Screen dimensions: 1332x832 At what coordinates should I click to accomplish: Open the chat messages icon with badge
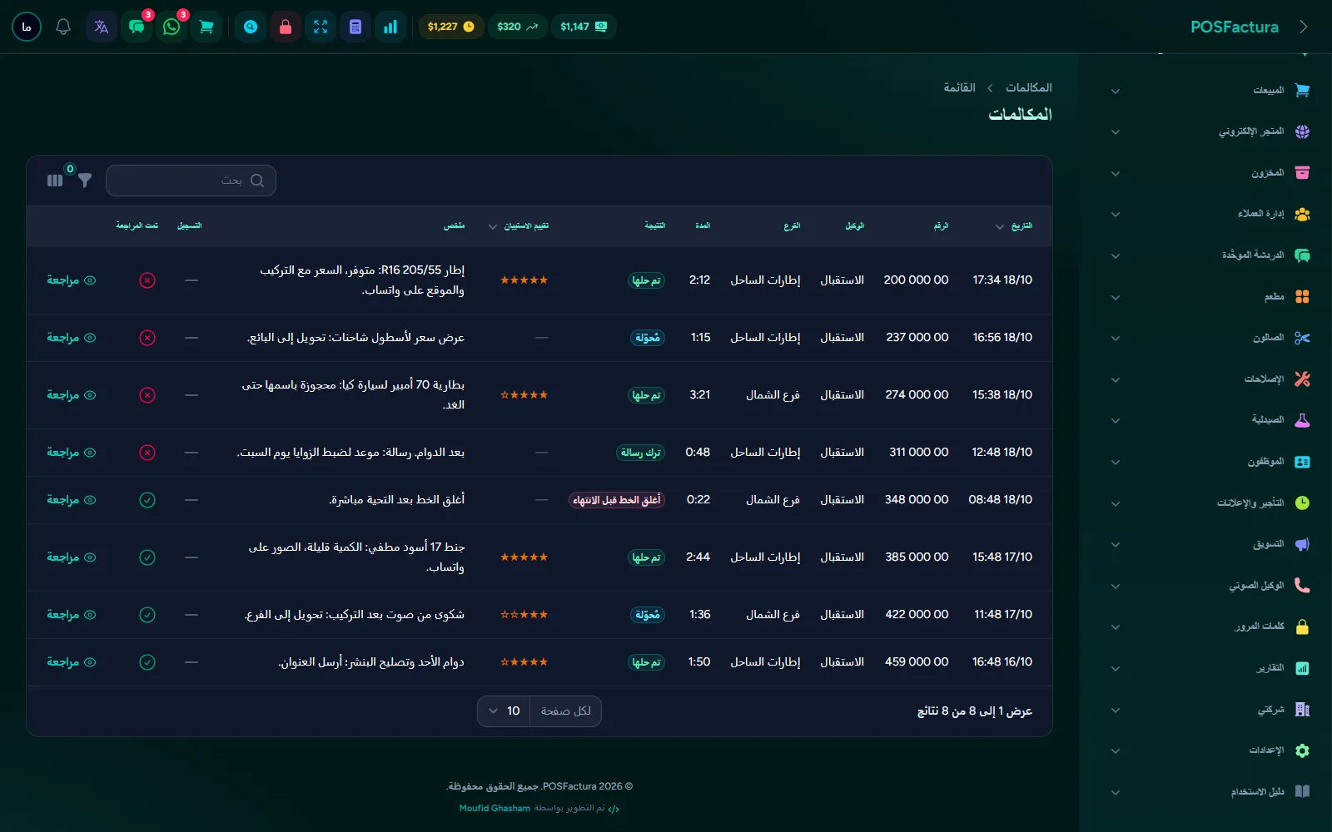tap(137, 27)
